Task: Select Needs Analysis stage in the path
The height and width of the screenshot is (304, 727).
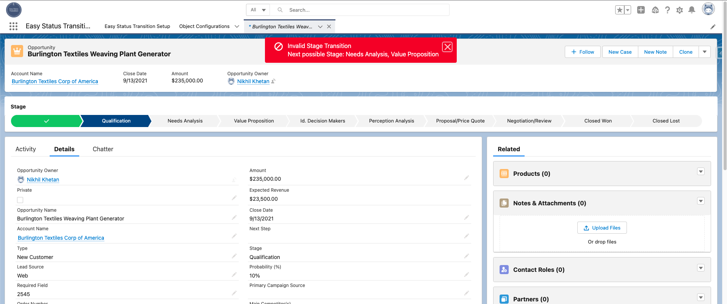Action: tap(185, 121)
